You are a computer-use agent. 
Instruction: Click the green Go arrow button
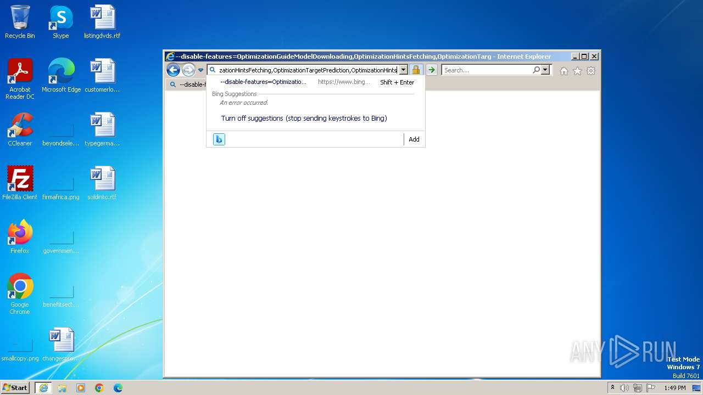tap(432, 70)
